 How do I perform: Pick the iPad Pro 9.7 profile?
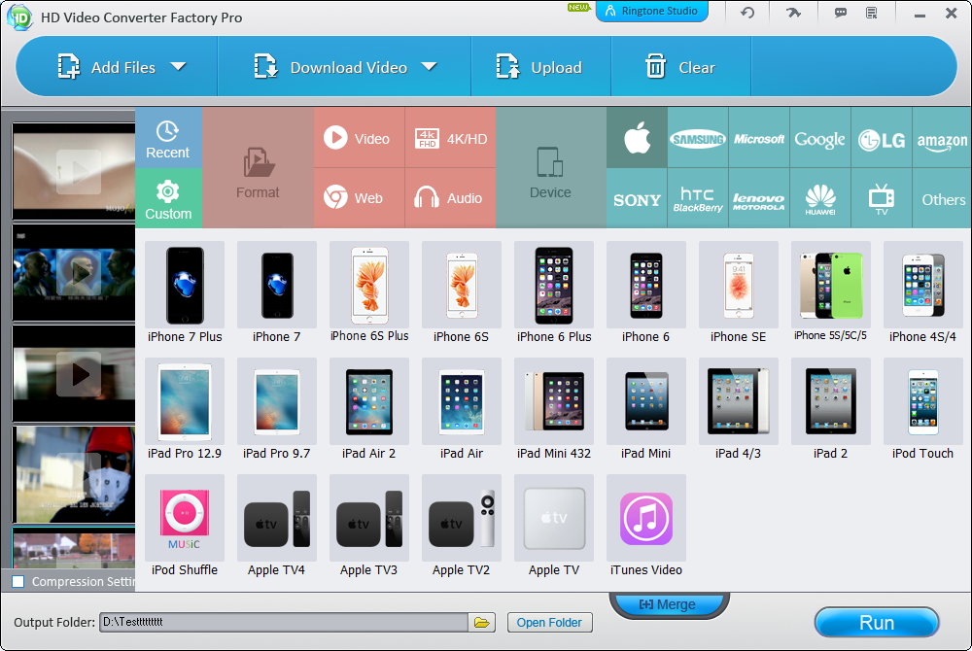pyautogui.click(x=276, y=409)
